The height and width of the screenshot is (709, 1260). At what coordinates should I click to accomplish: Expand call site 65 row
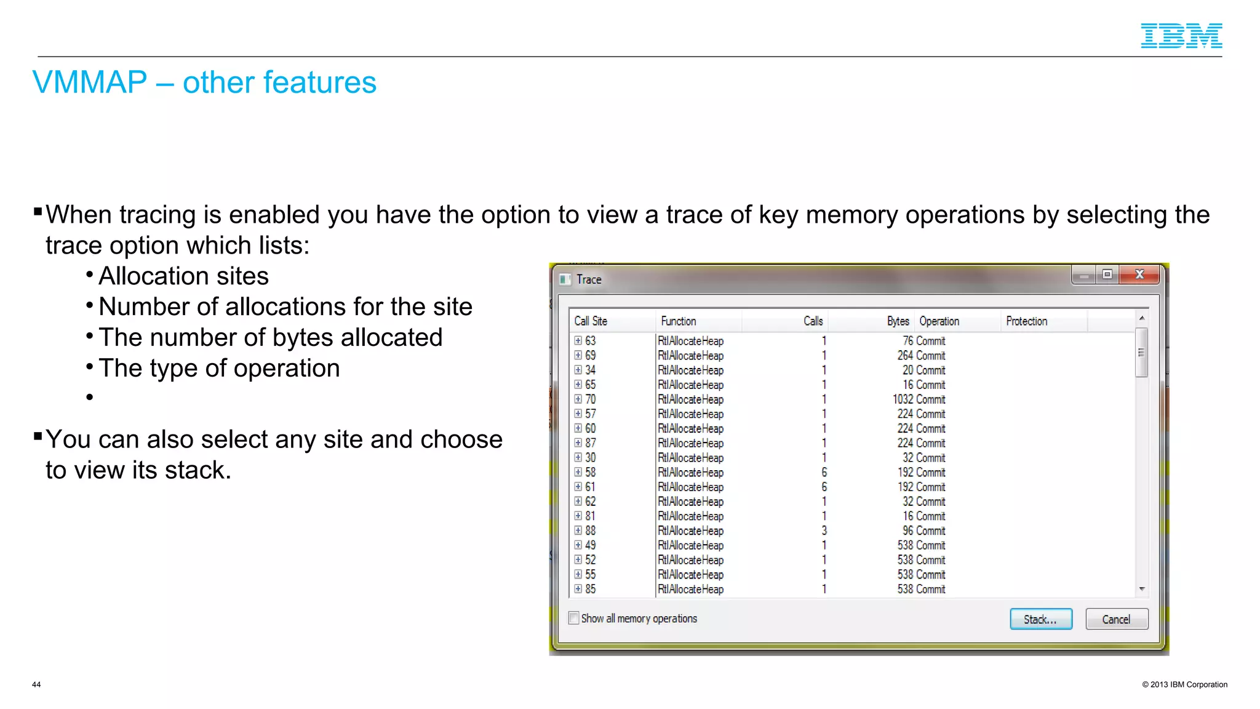pos(578,385)
